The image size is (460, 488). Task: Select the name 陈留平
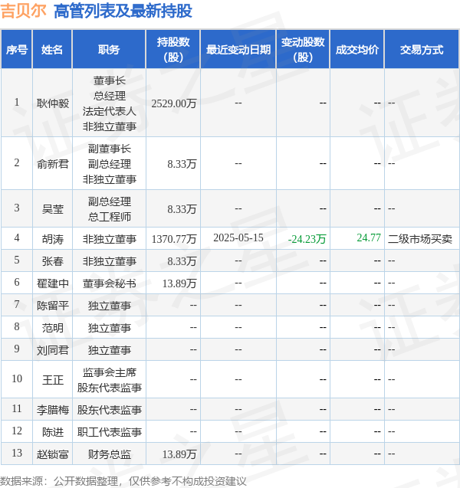[53, 306]
